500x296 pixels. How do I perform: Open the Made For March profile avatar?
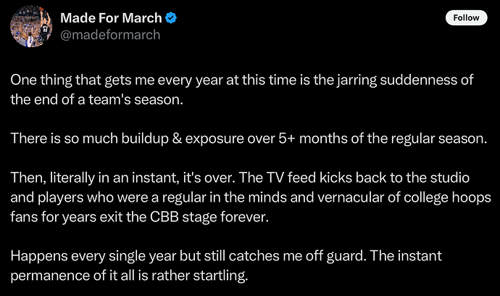pos(31,27)
